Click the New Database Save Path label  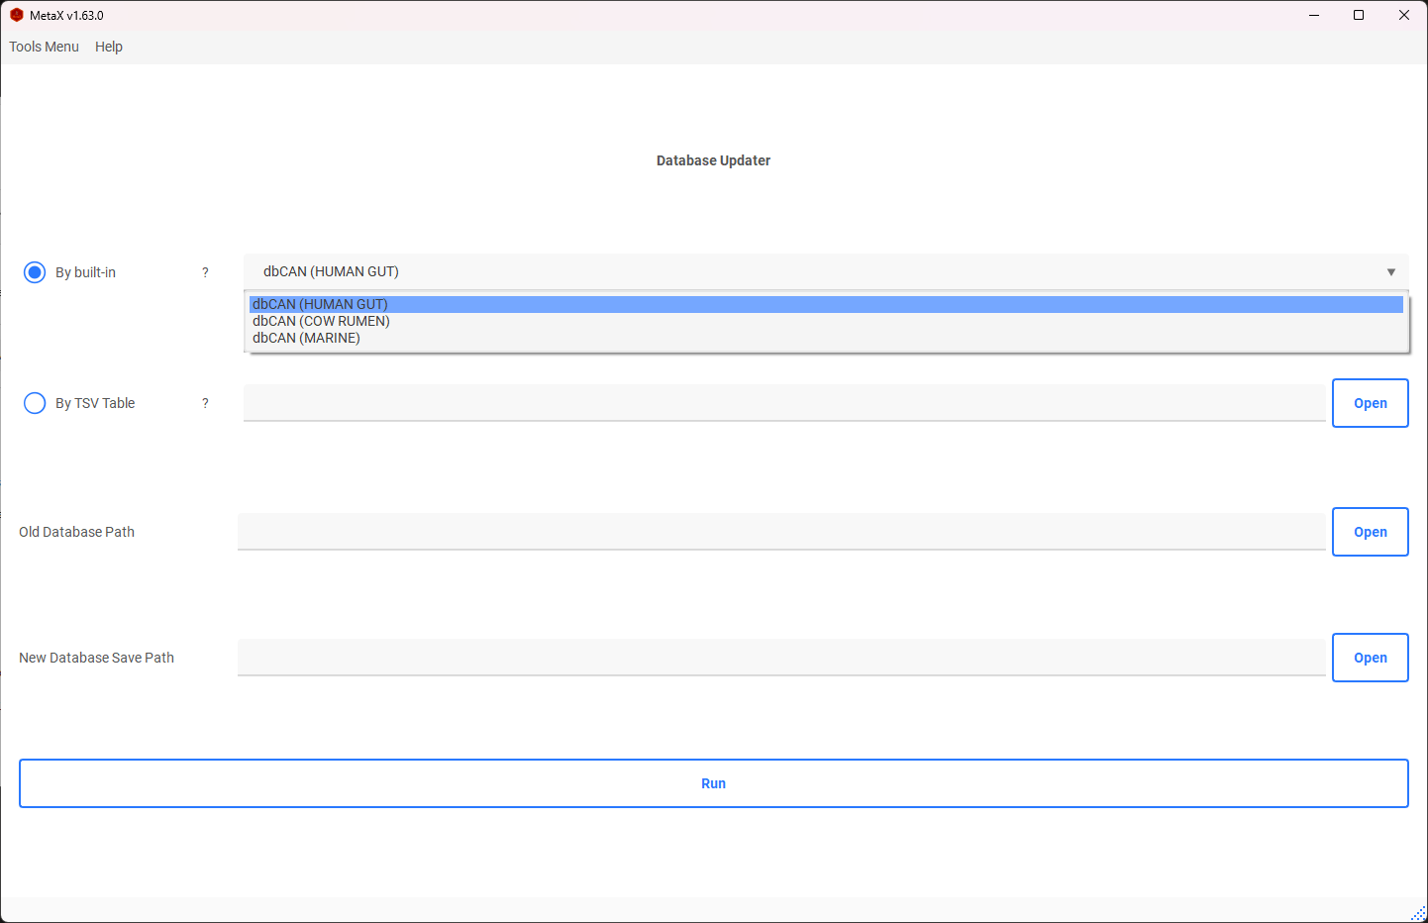point(96,658)
